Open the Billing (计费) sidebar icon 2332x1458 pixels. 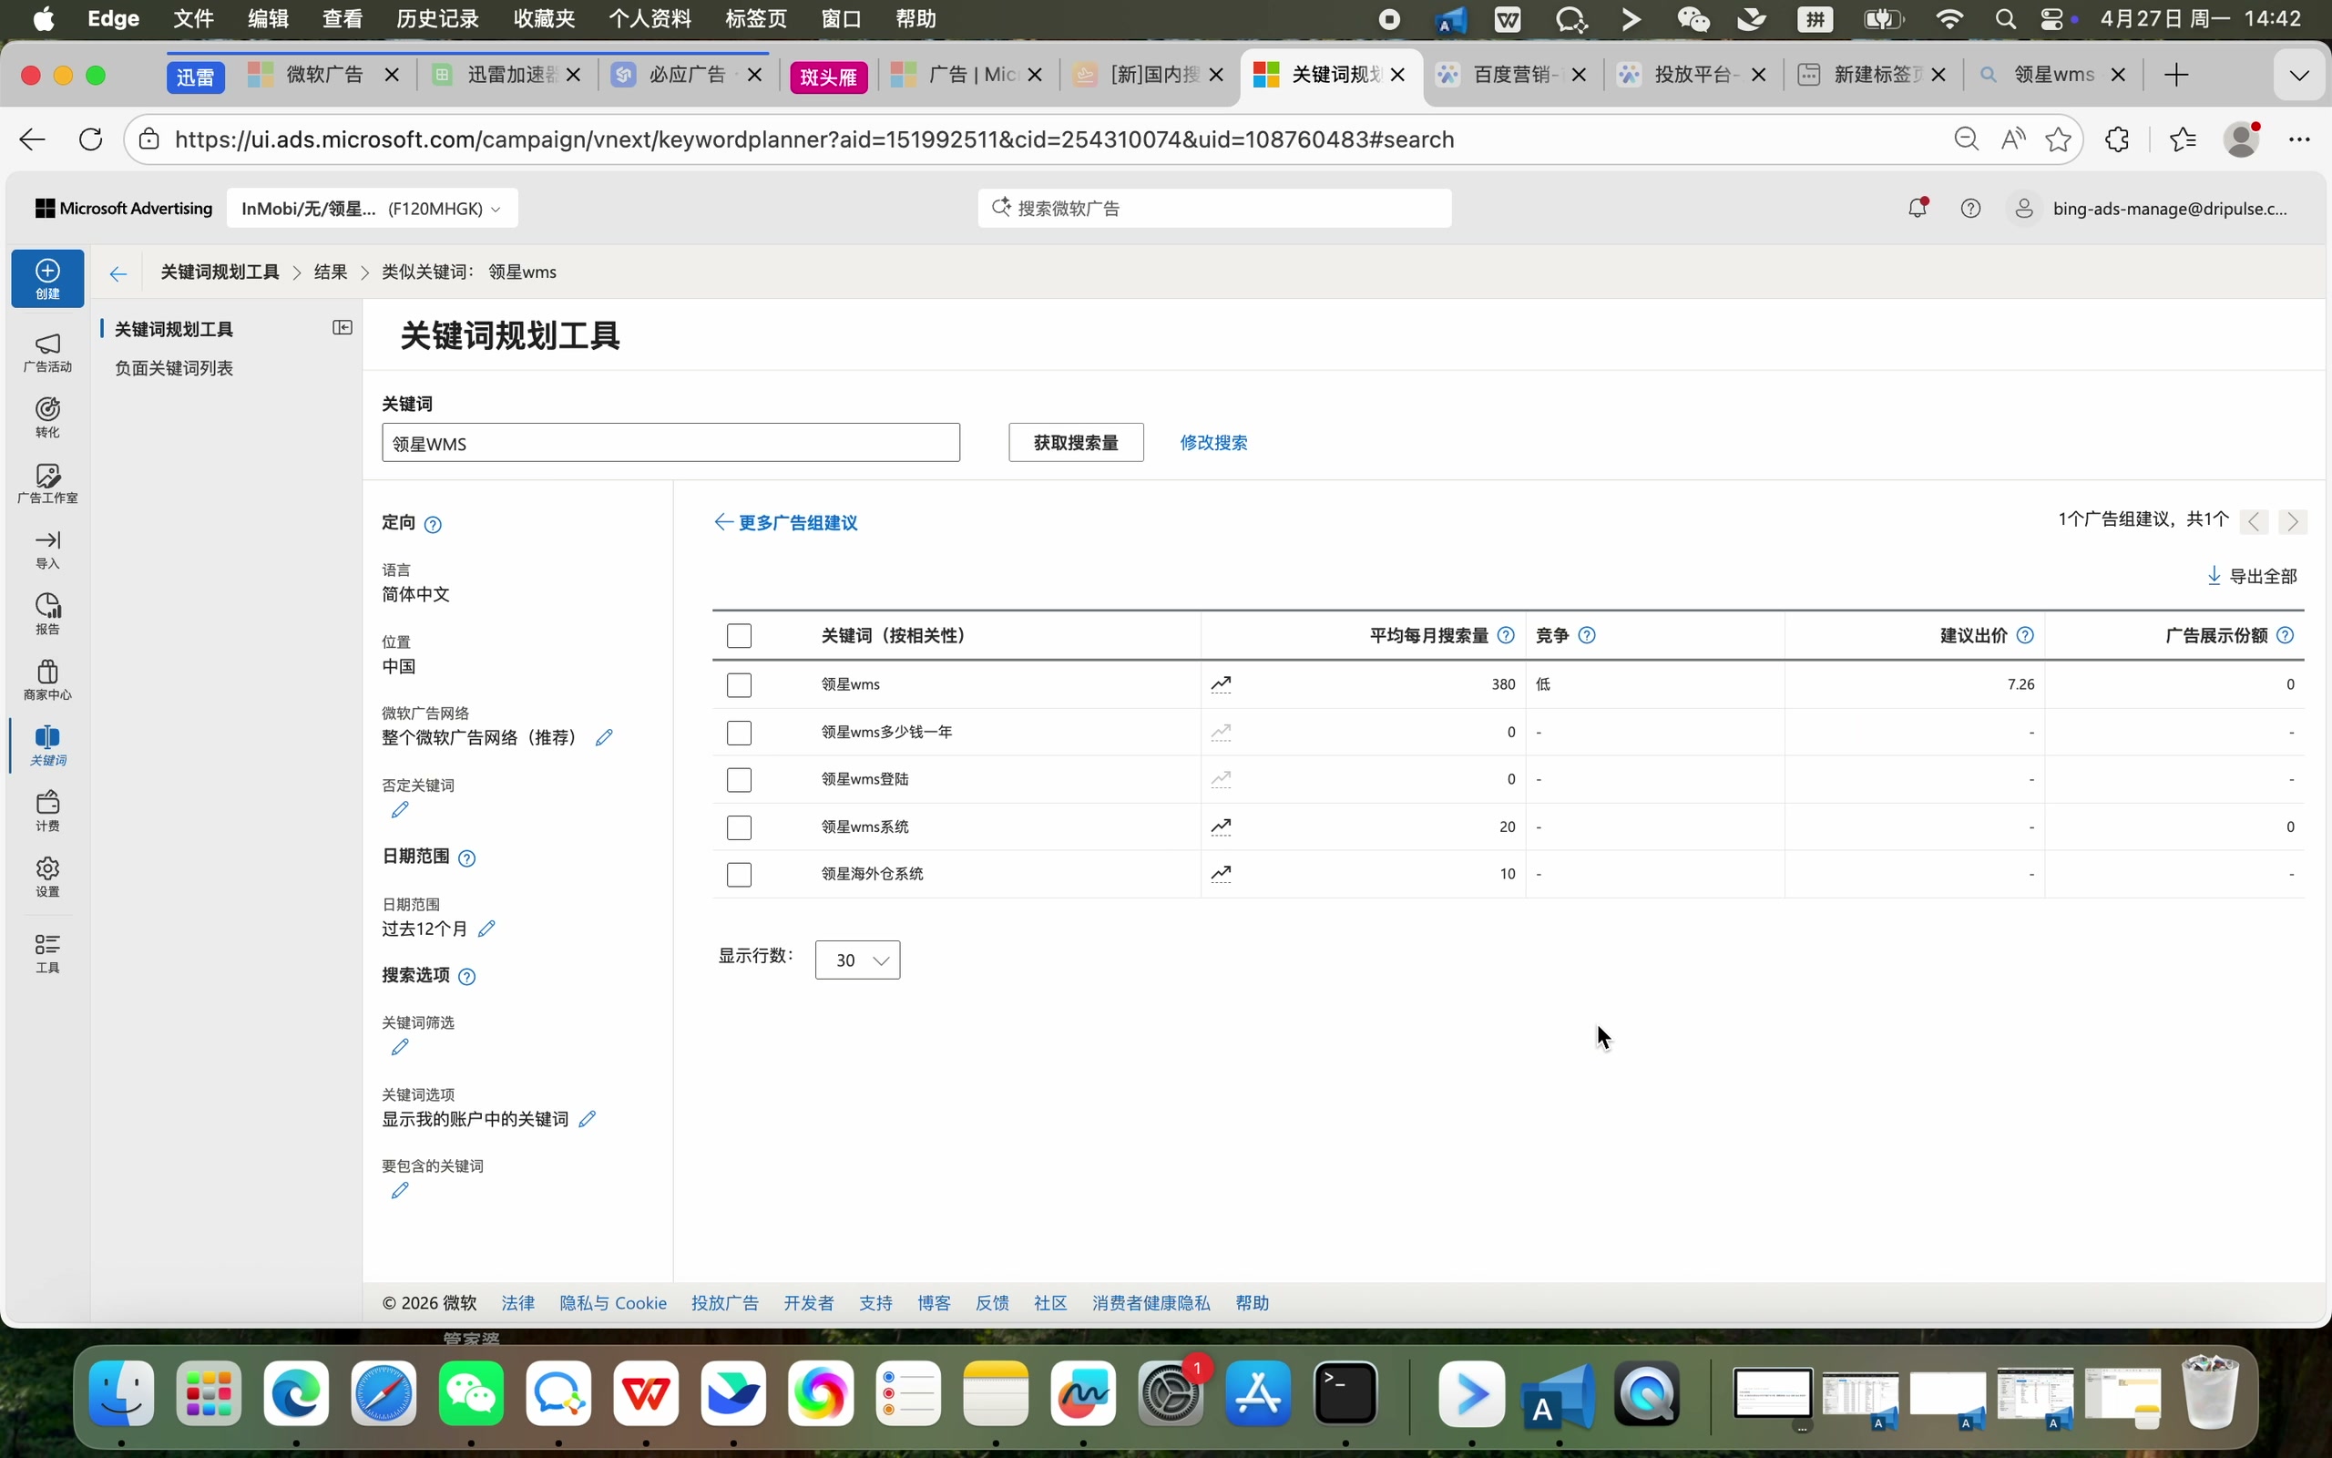[x=47, y=812]
